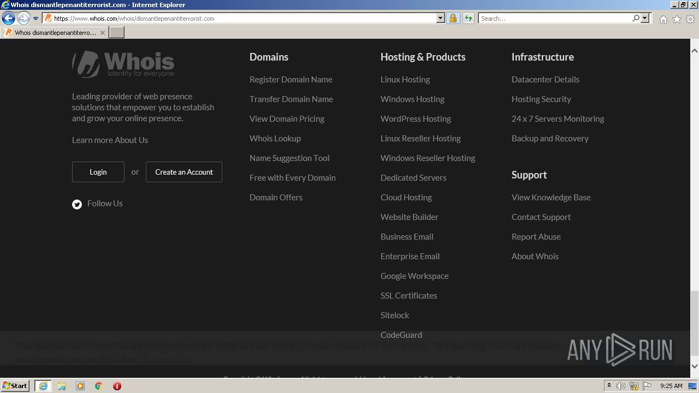Image resolution: width=699 pixels, height=393 pixels.
Task: Open Windows Media Player taskbar icon
Action: click(x=80, y=386)
